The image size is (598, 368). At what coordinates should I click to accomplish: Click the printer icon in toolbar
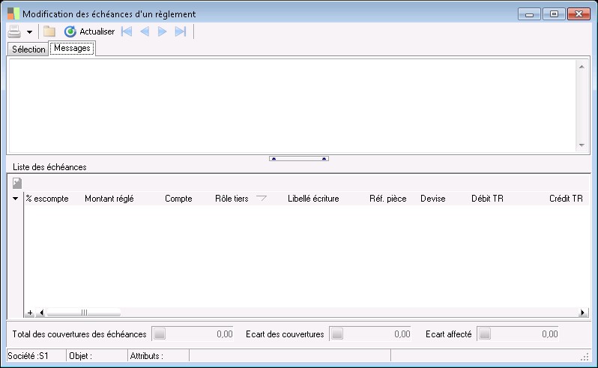[x=14, y=31]
